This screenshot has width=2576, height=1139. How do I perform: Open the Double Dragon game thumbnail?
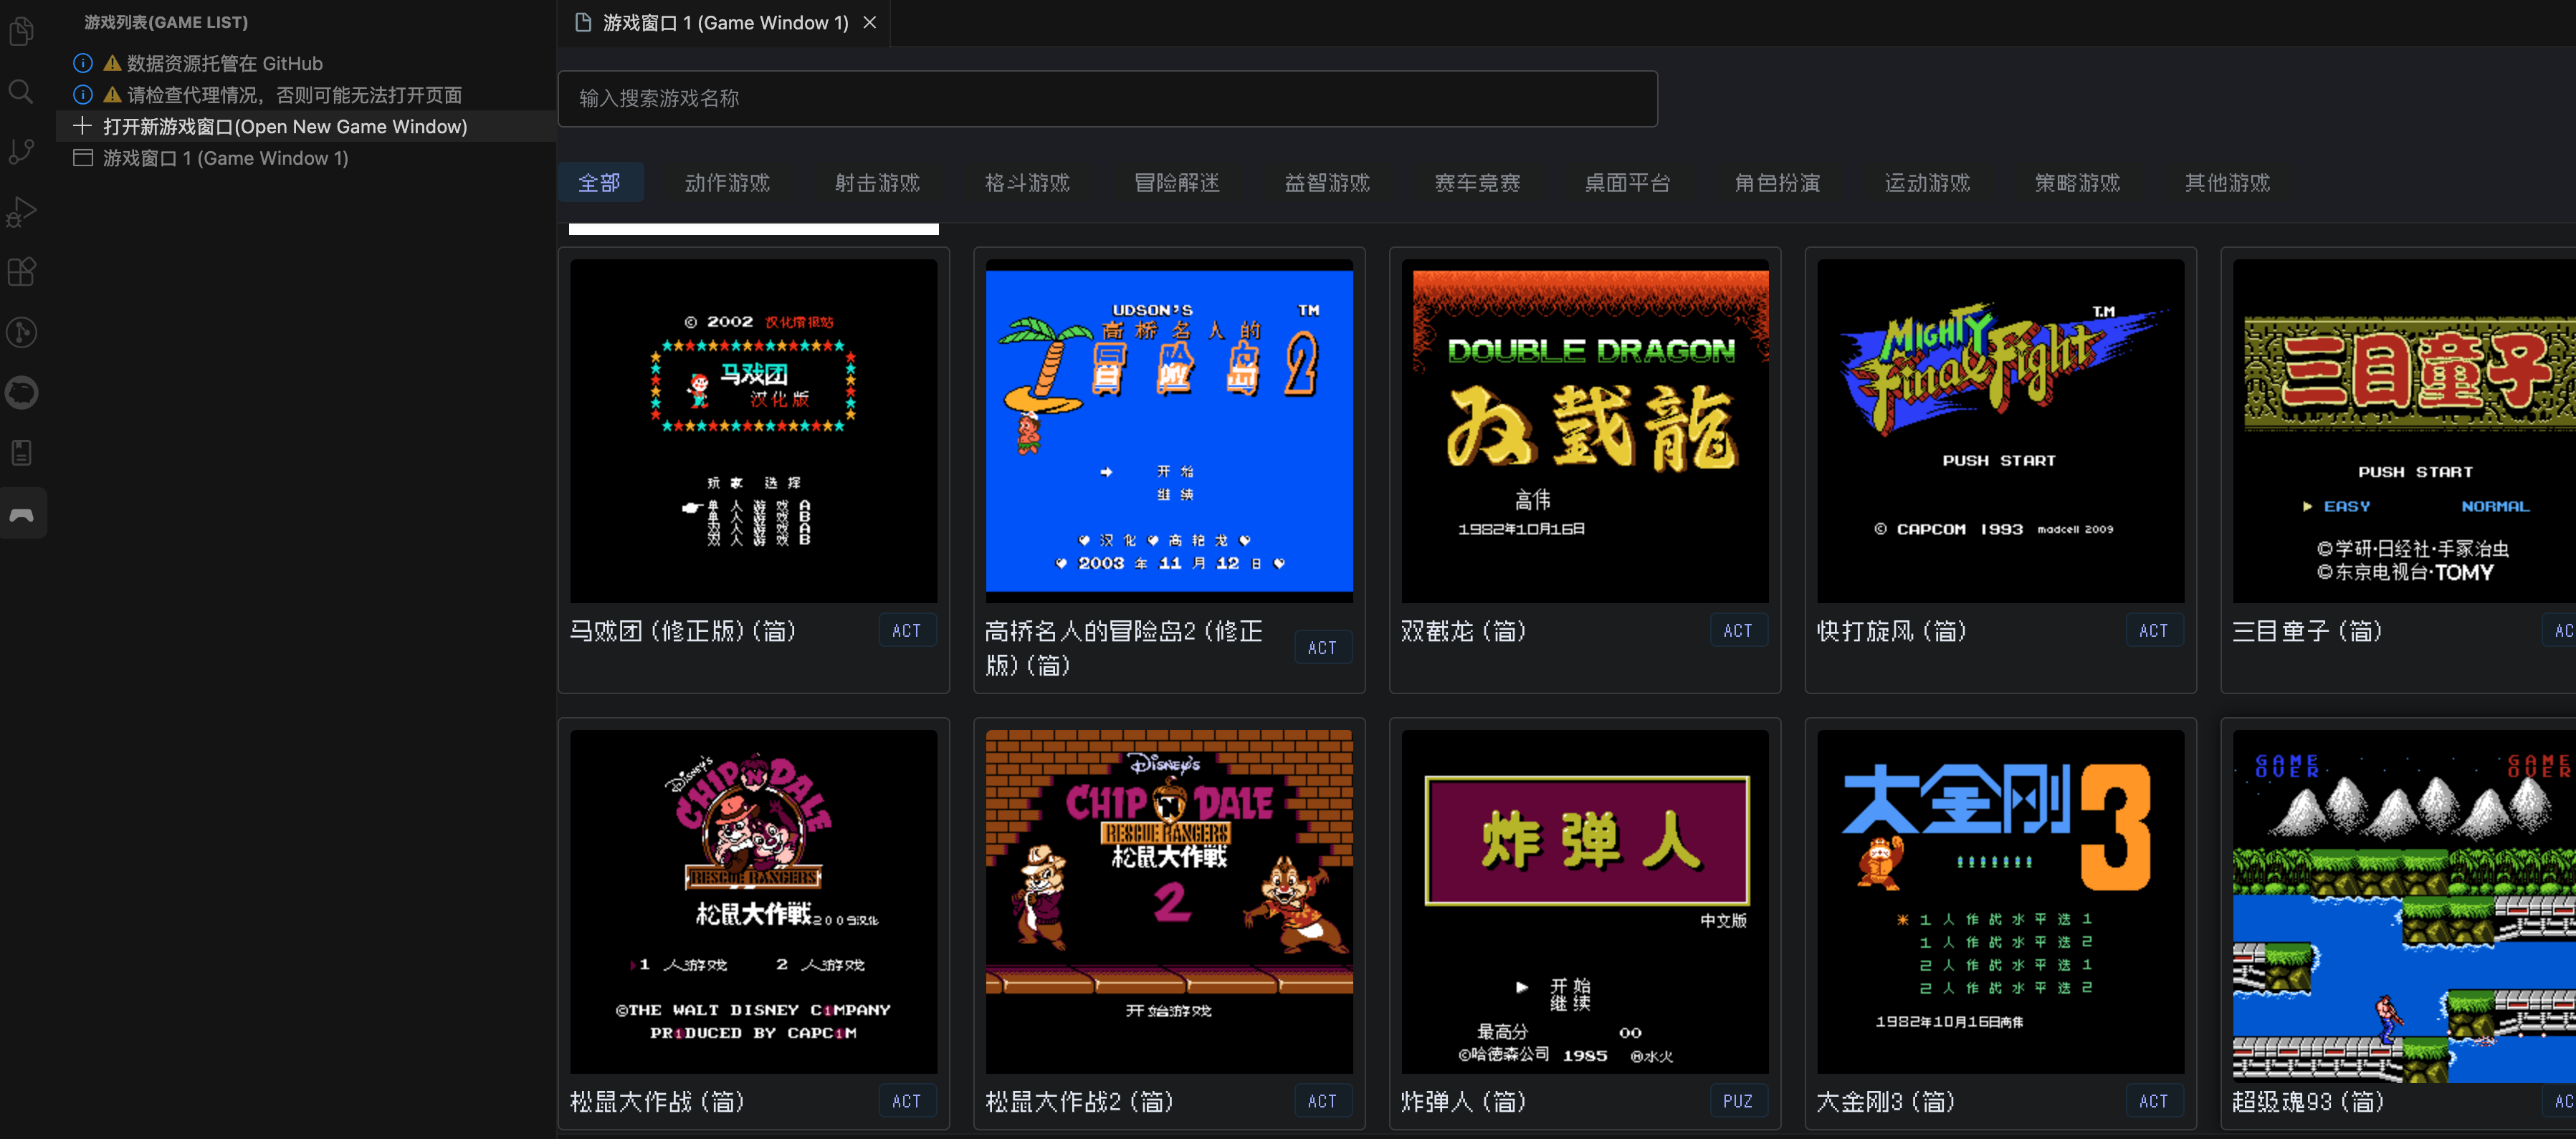coord(1584,431)
